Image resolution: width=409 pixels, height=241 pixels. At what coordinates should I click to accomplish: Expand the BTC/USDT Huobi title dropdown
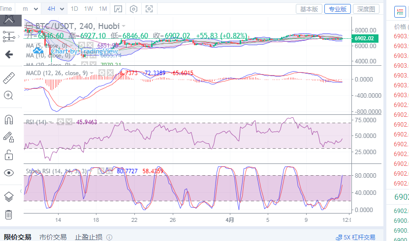click(x=124, y=26)
